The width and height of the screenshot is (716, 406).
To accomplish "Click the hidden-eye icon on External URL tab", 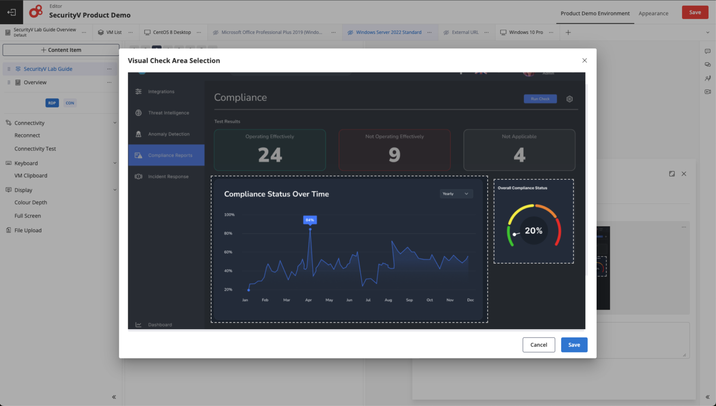I will (x=446, y=33).
